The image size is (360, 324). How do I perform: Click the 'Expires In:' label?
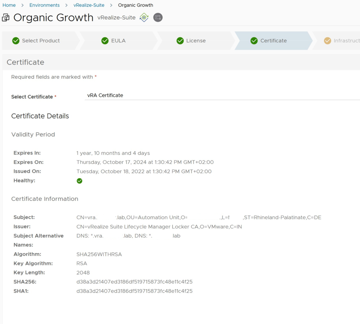pyautogui.click(x=27, y=153)
